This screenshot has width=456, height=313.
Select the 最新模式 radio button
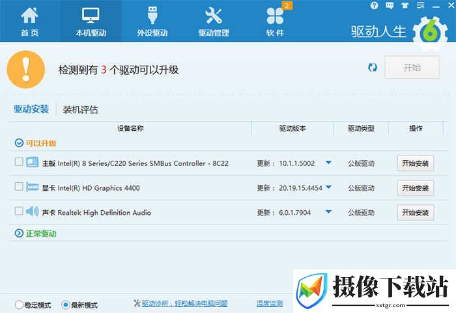point(65,305)
